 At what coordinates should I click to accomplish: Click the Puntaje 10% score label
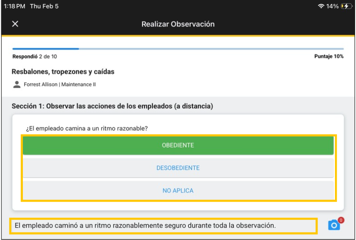point(329,56)
